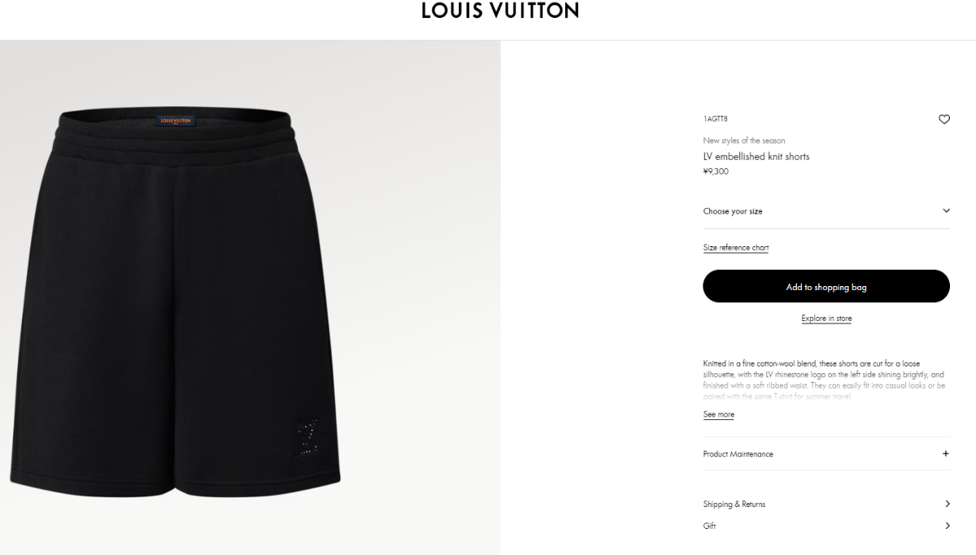Click the plus icon beside Product Maintenance

tap(945, 453)
